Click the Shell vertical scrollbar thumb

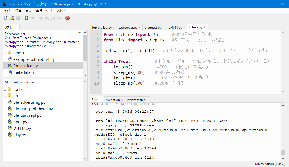click(x=283, y=152)
